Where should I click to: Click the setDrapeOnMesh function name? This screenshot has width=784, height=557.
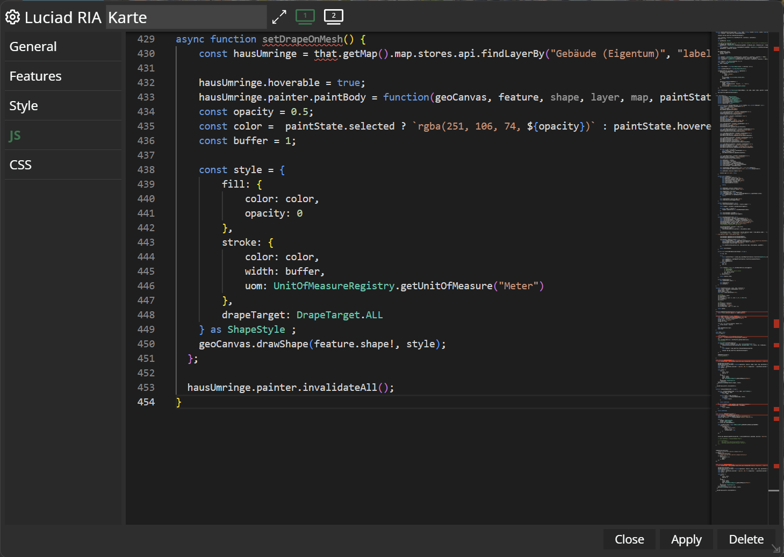tap(302, 39)
